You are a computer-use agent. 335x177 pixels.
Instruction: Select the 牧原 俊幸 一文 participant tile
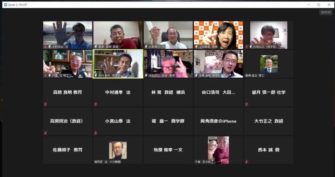click(168, 150)
